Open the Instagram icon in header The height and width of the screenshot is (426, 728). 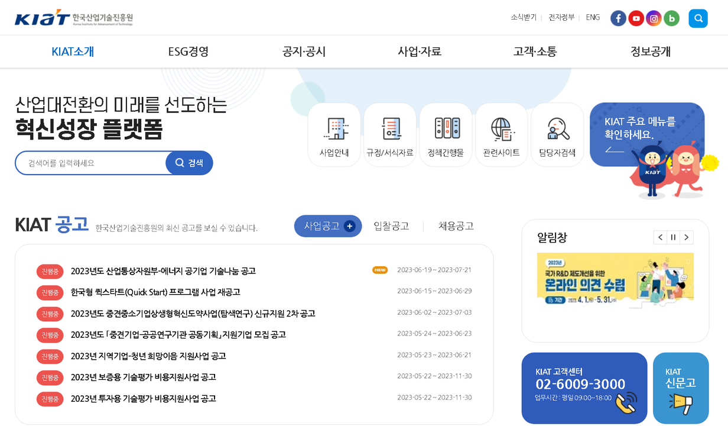pyautogui.click(x=654, y=18)
